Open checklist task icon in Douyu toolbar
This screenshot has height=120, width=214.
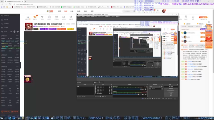(x=49, y=17)
